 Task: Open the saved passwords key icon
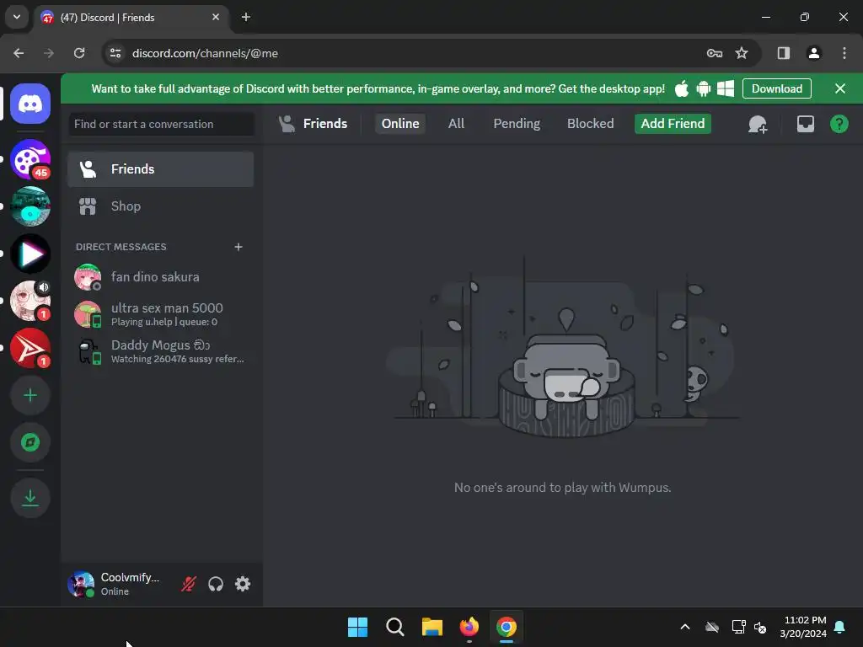pos(715,53)
